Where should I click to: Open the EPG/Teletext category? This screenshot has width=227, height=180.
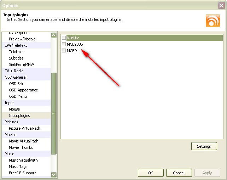[x=16, y=45]
